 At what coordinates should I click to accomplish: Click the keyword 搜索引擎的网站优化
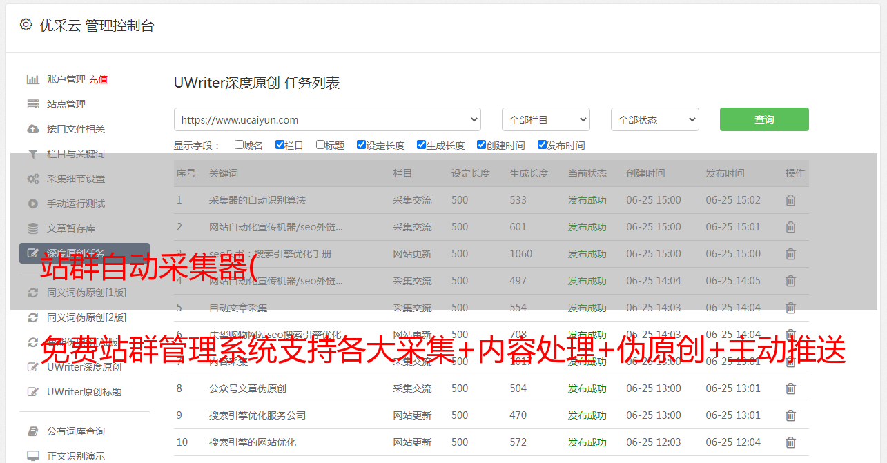coord(253,442)
